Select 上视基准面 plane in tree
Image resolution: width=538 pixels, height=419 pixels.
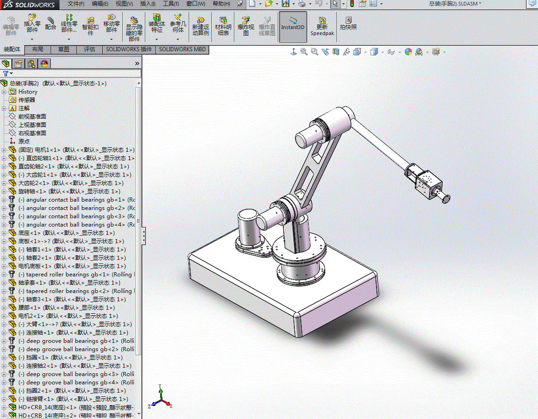pyautogui.click(x=32, y=125)
